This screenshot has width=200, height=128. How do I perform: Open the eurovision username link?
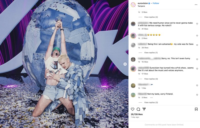[x=143, y=3]
